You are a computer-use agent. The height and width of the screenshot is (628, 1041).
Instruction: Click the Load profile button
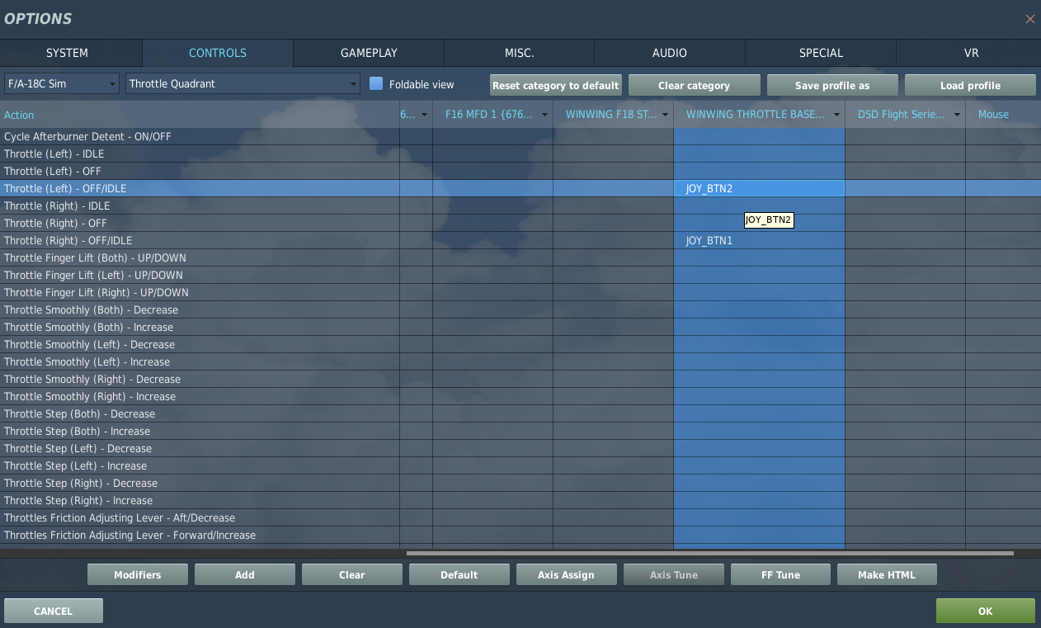tap(970, 85)
